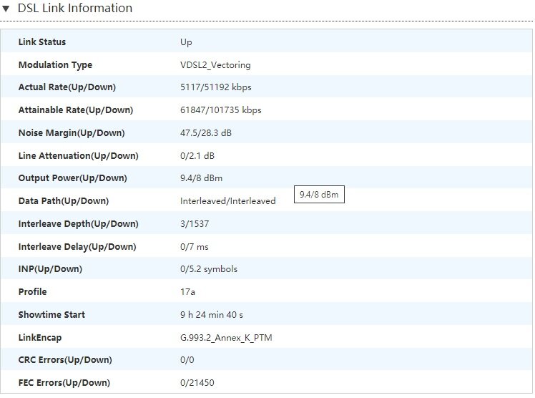535x398 pixels.
Task: Click the Up link status value
Action: 186,42
